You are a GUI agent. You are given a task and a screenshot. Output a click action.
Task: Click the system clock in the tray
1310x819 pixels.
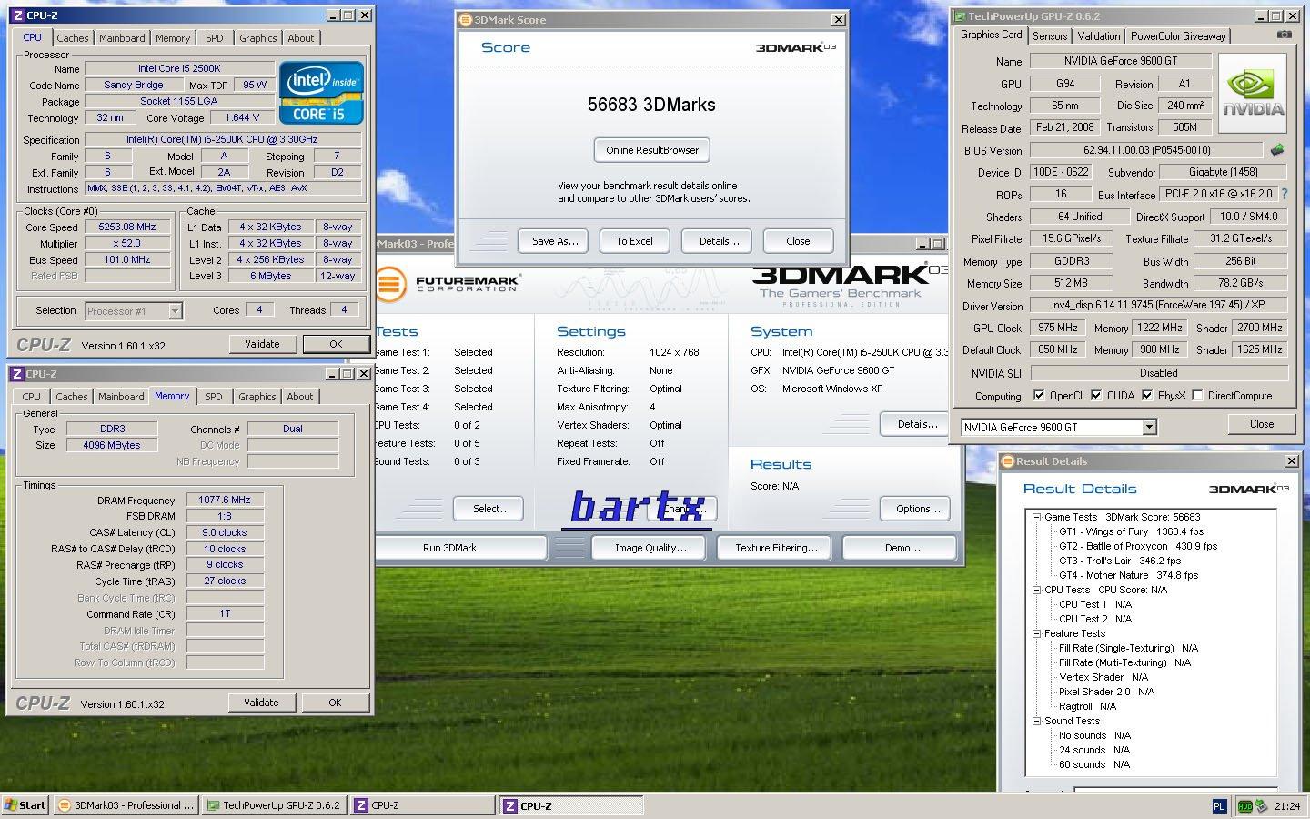pyautogui.click(x=1287, y=806)
